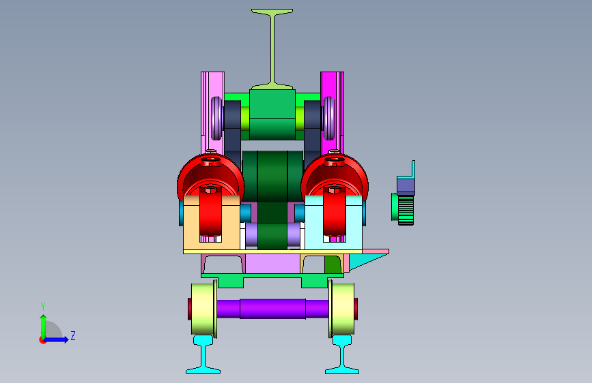Viewport: 592px width, 383px height.
Task: Select the left purple side roller
Action: pos(216,119)
